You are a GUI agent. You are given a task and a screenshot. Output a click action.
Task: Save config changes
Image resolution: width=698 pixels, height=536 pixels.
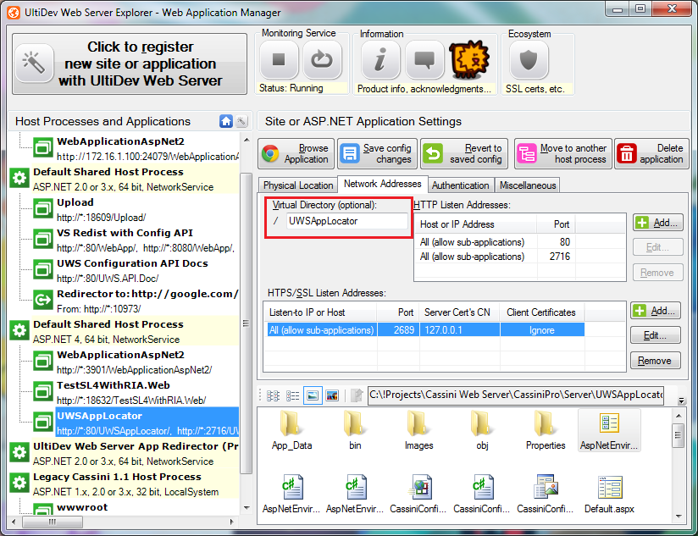point(377,154)
